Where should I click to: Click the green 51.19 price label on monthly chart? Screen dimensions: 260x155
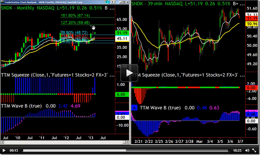(122, 33)
